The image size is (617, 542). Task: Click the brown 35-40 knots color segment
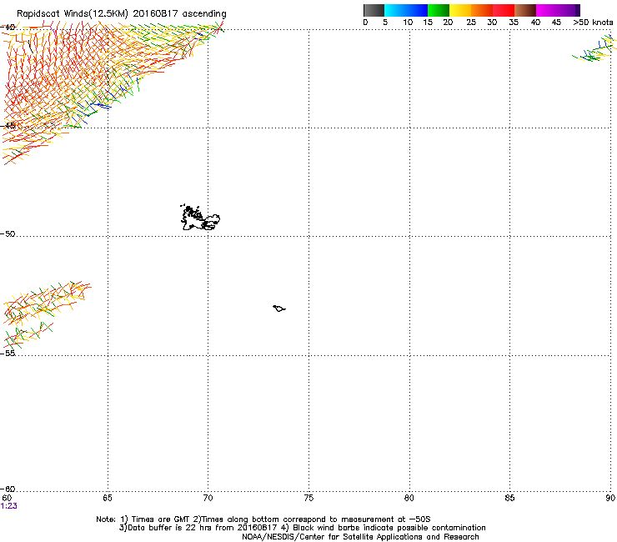click(x=525, y=10)
